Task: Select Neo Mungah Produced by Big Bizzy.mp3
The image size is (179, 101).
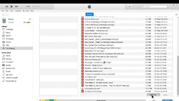Action: 127,57
